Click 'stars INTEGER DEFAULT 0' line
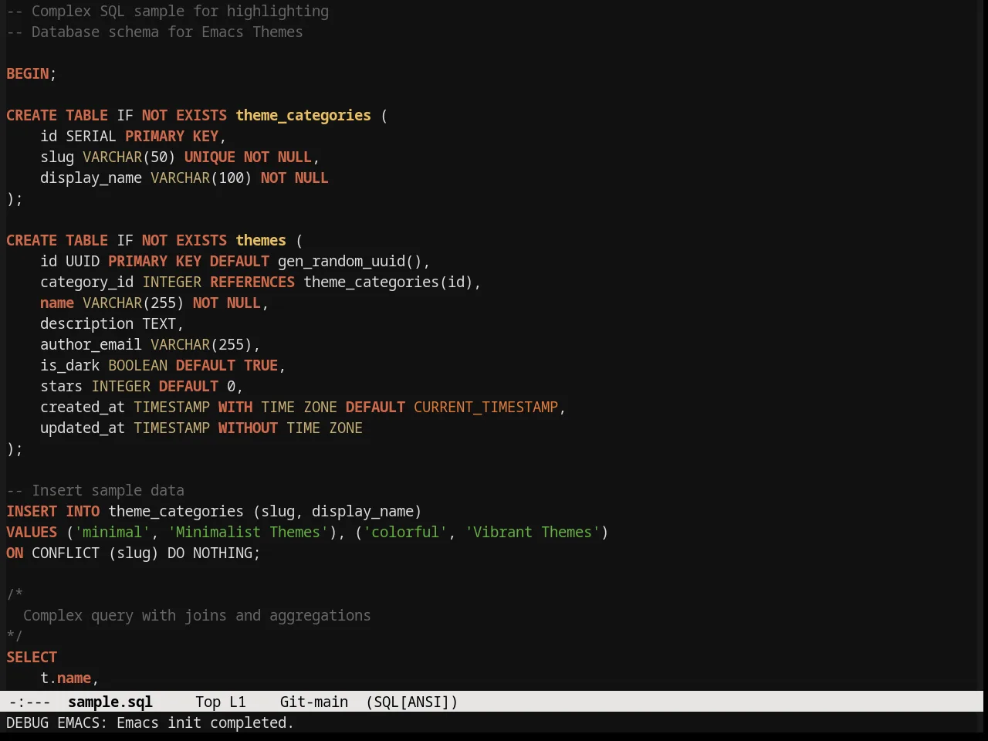This screenshot has height=741, width=988. (x=141, y=386)
